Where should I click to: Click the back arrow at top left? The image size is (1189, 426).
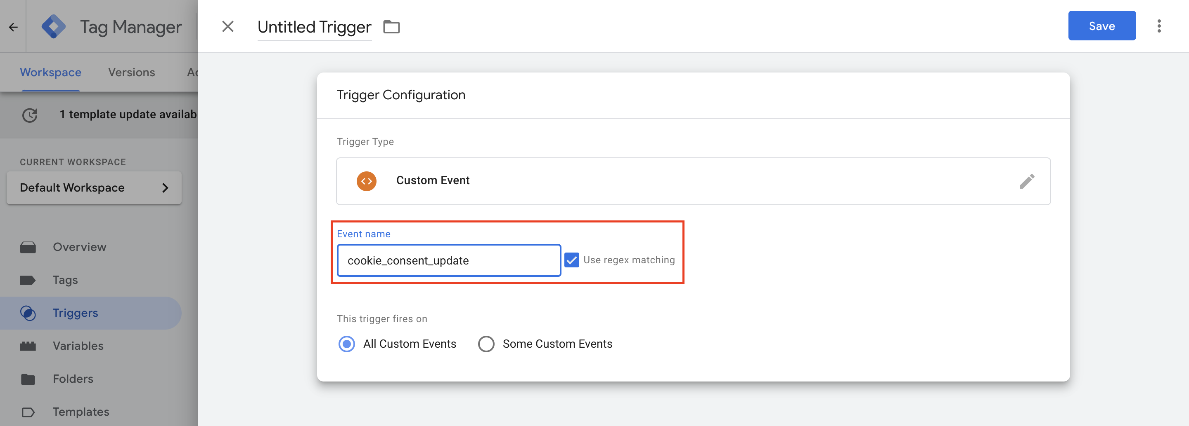13,26
